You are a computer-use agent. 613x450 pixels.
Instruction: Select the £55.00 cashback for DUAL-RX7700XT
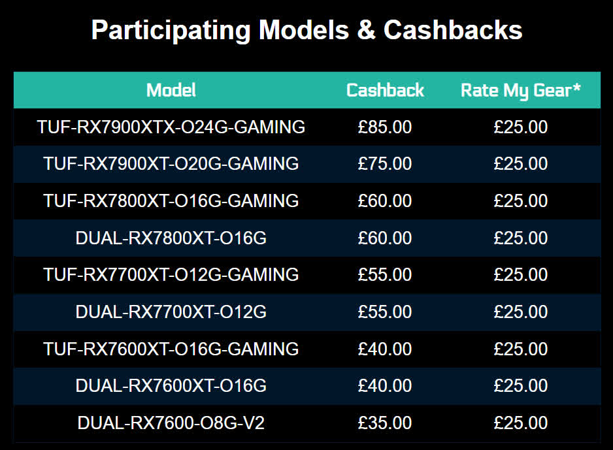tap(385, 312)
